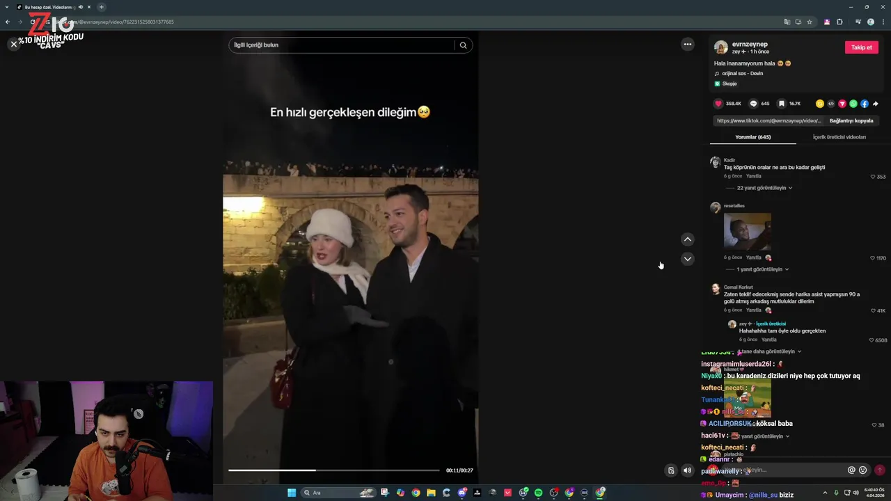
Task: Reply to Kadir's comment via 'Yanıtla'
Action: [x=754, y=176]
